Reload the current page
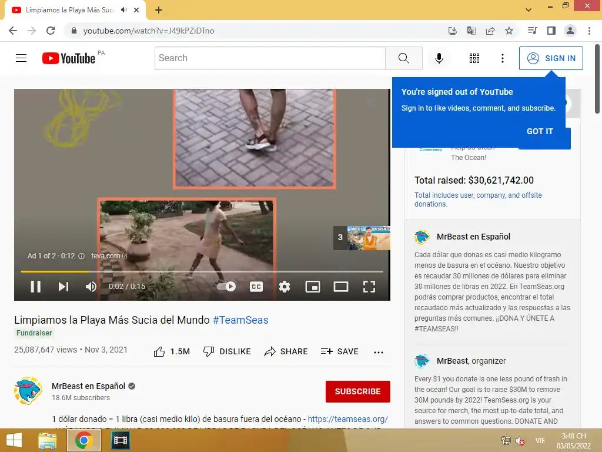Screen dimensions: 602x452 (x=51, y=31)
